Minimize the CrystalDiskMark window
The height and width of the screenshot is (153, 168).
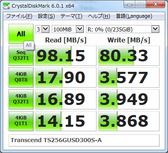(x=130, y=4)
